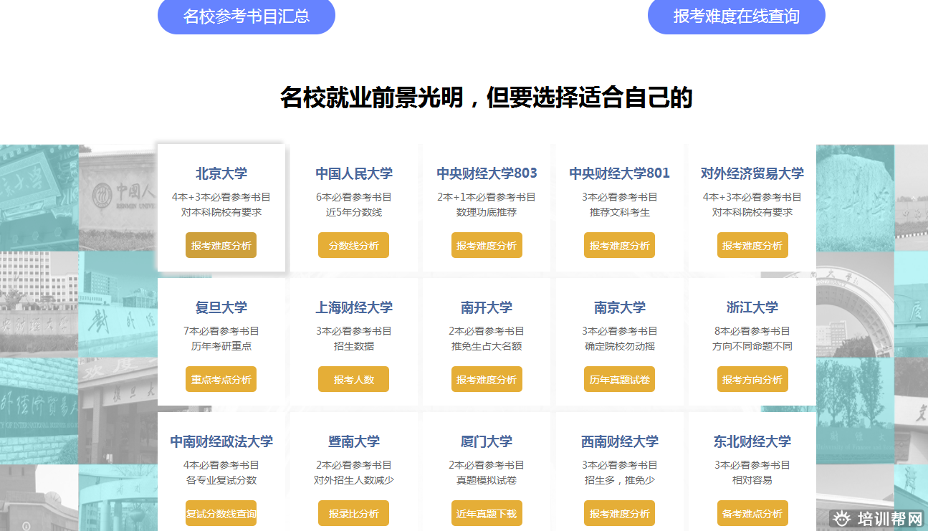928x531 pixels.
Task: Open 报考难度分析 under 南开大学
Action: click(x=487, y=379)
